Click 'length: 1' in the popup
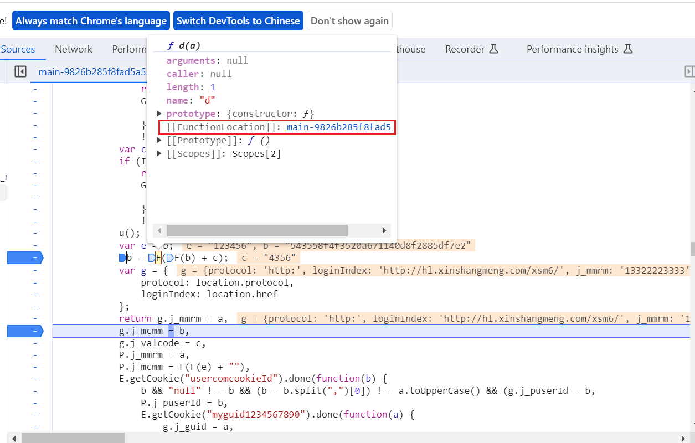This screenshot has width=695, height=443. (191, 87)
